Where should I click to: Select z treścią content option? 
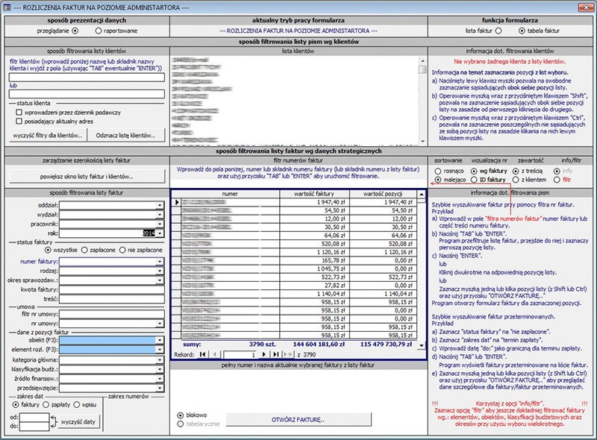516,171
